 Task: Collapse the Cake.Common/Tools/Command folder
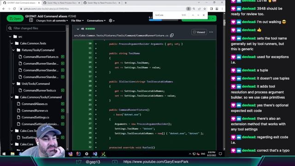12,97
